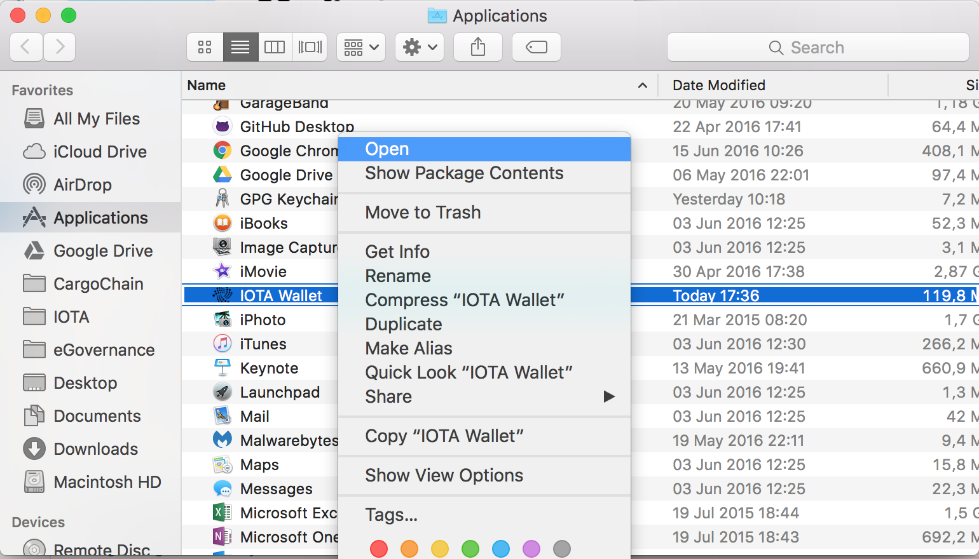Apply the yellow tag color
Image resolution: width=979 pixels, height=559 pixels.
(440, 549)
